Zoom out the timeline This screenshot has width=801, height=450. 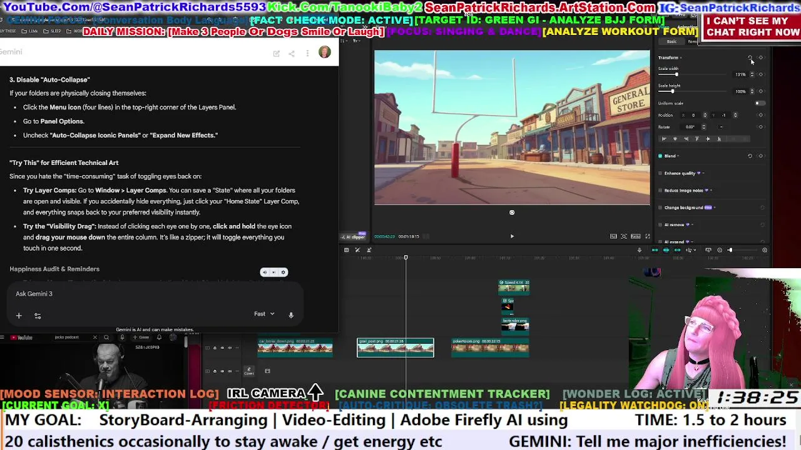(x=720, y=250)
